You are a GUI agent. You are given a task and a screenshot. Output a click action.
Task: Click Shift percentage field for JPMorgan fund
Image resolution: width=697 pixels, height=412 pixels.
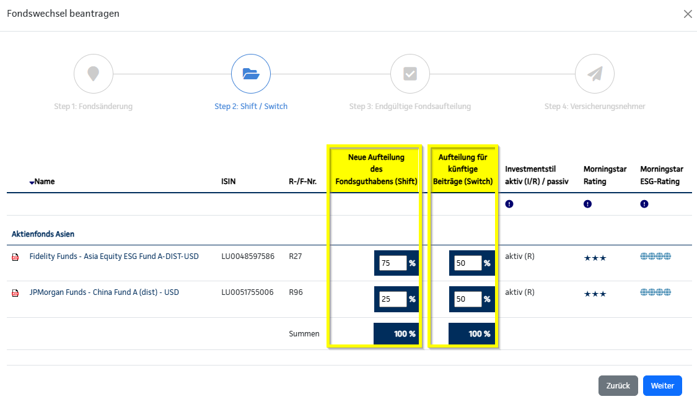[392, 299]
